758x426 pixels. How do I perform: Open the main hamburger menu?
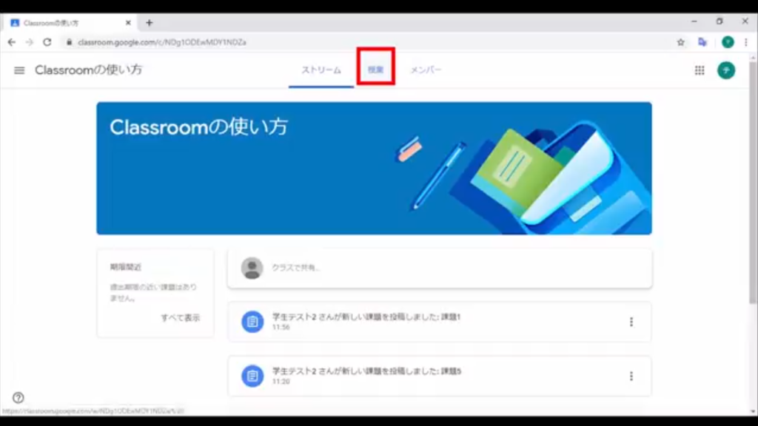click(19, 70)
